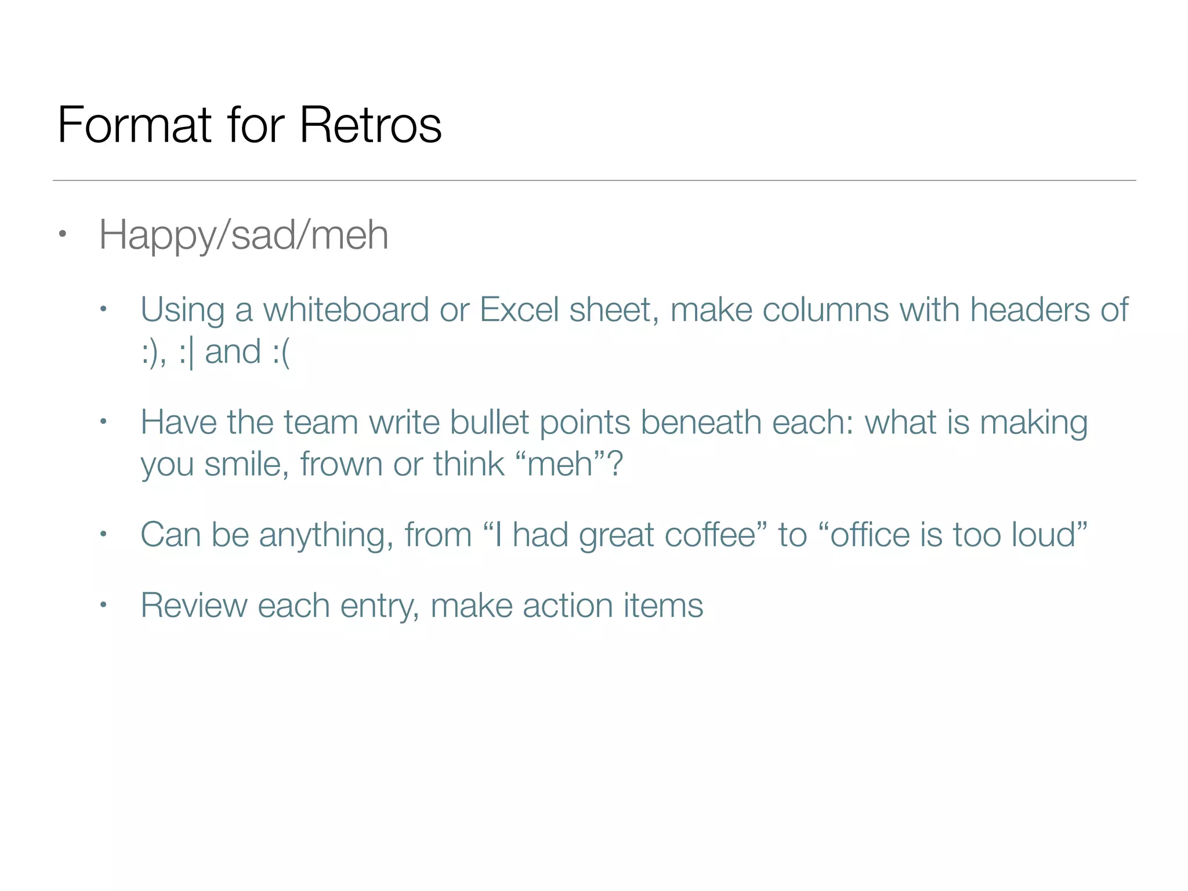Click the bullet dot before "Have the team"

pyautogui.click(x=103, y=422)
